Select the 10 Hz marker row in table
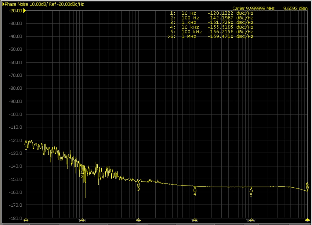The image size is (312, 225). pyautogui.click(x=212, y=13)
